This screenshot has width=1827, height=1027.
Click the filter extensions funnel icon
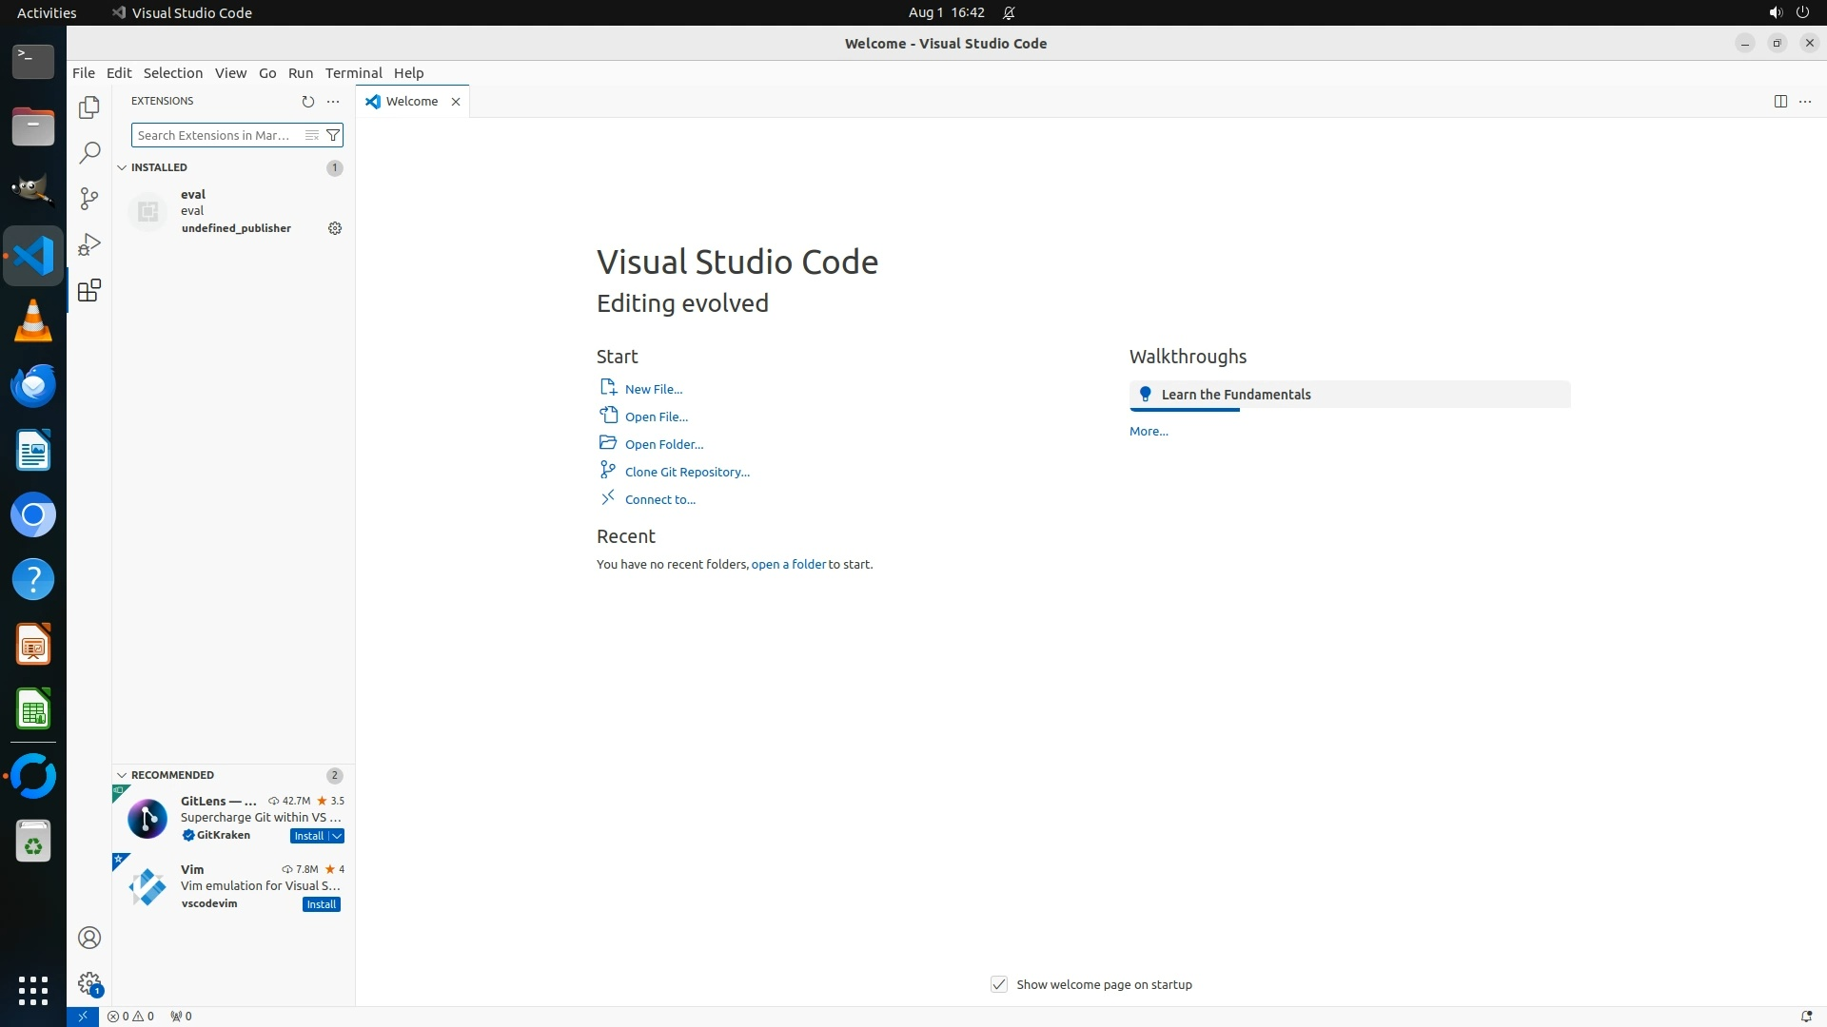click(x=333, y=136)
